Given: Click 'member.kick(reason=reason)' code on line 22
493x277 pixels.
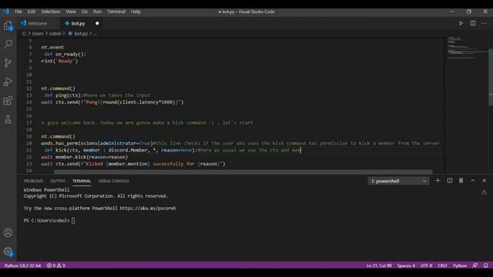Looking at the screenshot, I should [92, 157].
